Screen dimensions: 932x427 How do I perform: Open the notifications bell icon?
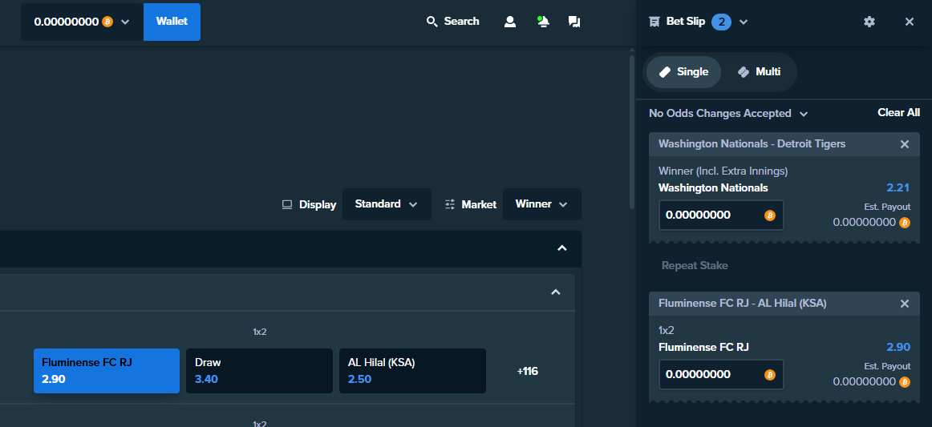tap(543, 22)
